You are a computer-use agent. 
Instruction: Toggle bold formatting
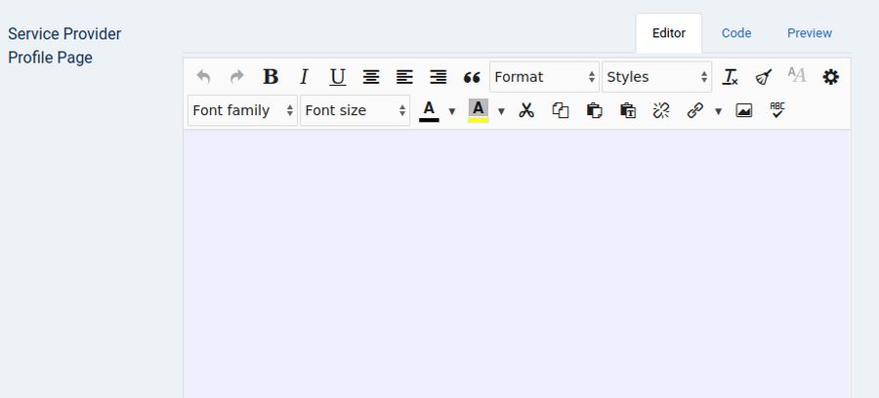point(271,77)
